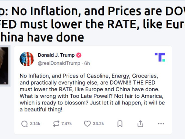
Task: Click the post body text about Powell
Action: pos(92,93)
